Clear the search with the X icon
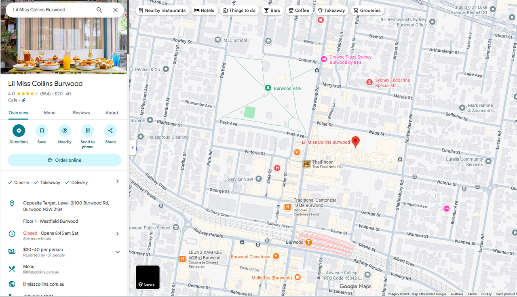This screenshot has height=297, width=517. pyautogui.click(x=115, y=10)
